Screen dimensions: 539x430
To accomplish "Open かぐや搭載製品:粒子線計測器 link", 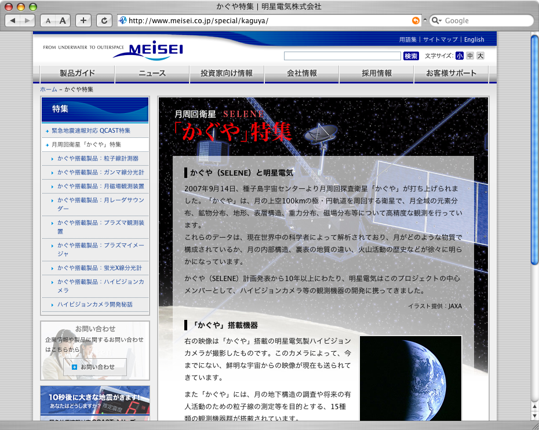I will 98,158.
